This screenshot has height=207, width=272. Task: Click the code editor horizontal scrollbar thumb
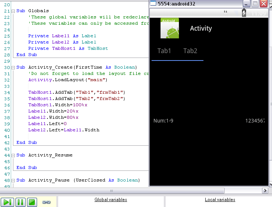click(112, 191)
